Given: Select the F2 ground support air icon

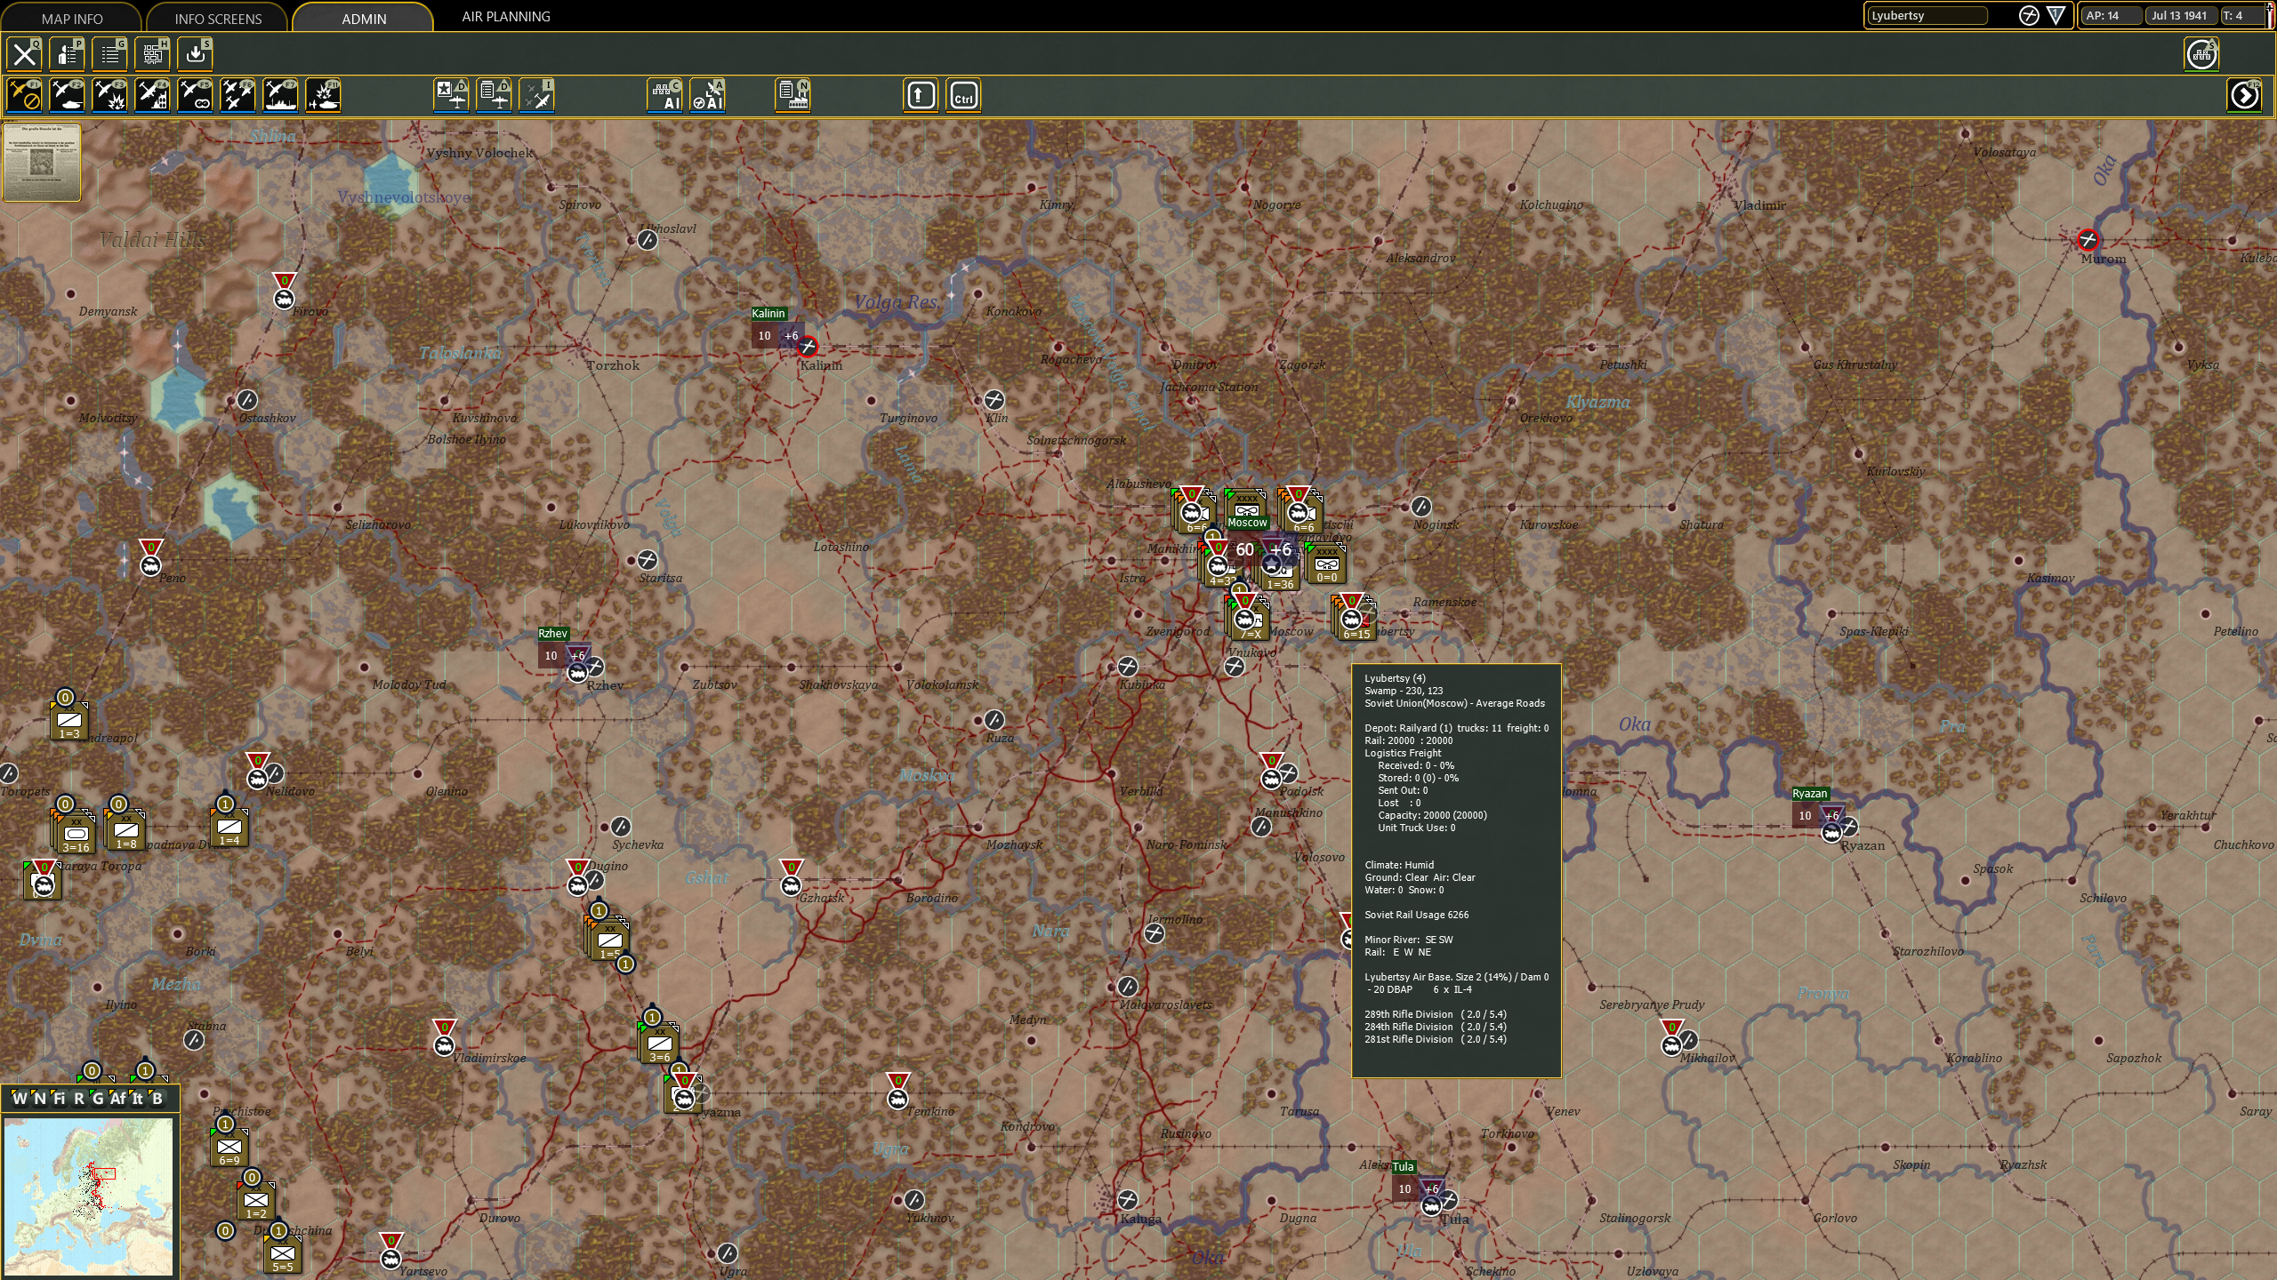Looking at the screenshot, I should [68, 95].
